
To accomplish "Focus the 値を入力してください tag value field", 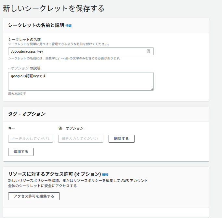I will point(81,139).
